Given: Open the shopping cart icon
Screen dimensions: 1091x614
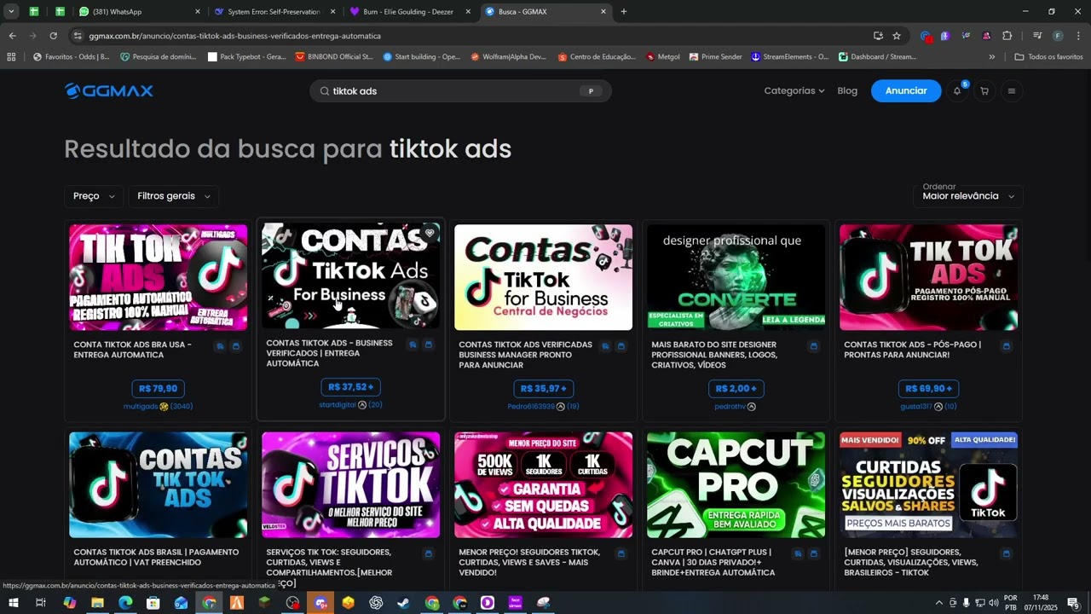Looking at the screenshot, I should click(x=984, y=91).
